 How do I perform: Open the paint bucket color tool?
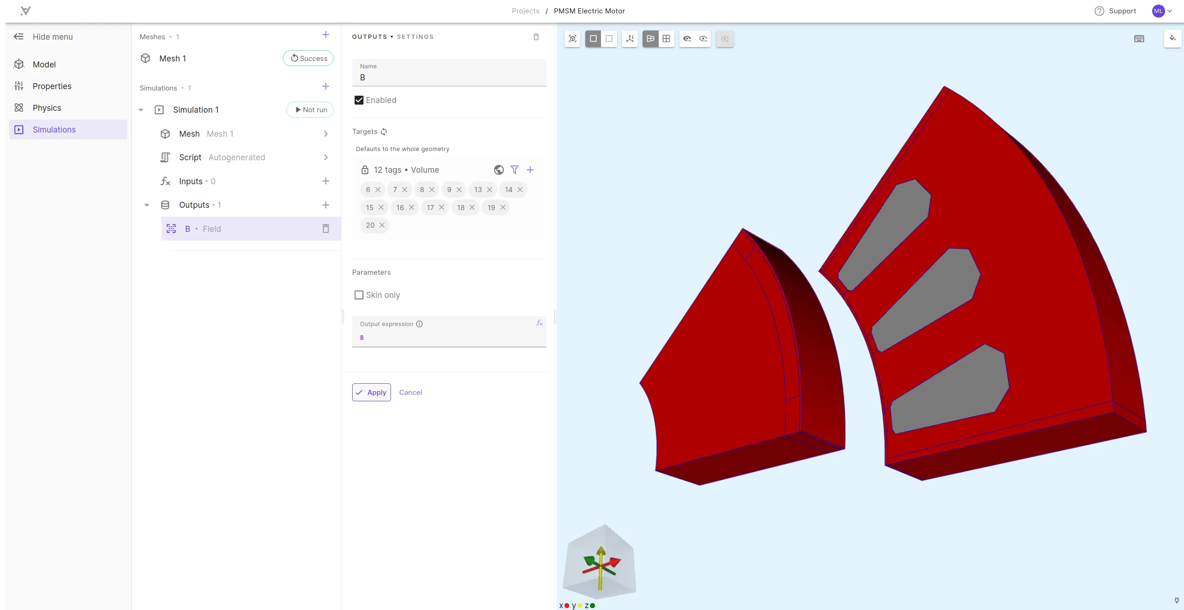(x=1172, y=38)
